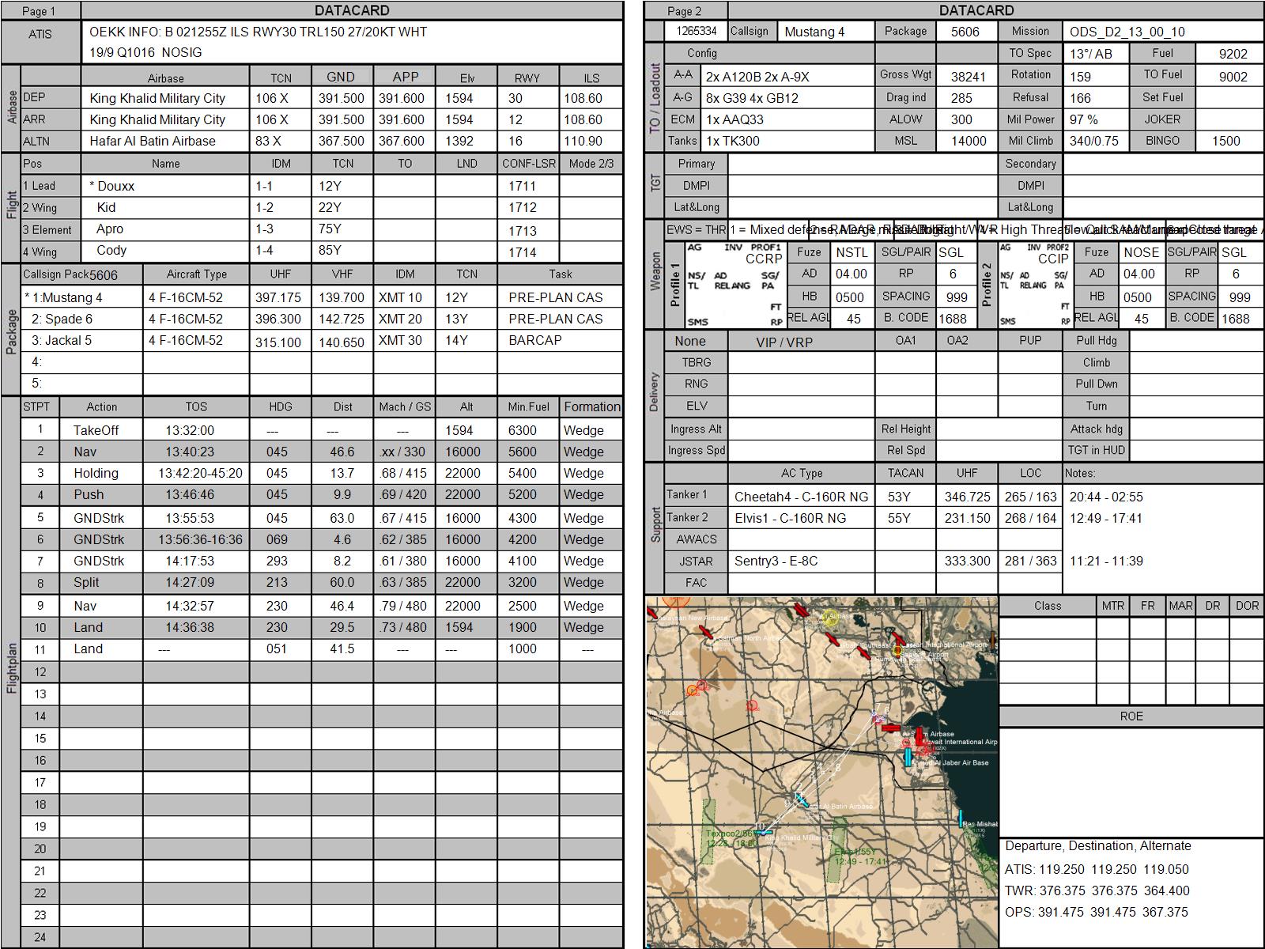Click Tanker 1 entry Cheetah4 - C-160R NG
This screenshot has width=1265, height=949.
tap(801, 497)
